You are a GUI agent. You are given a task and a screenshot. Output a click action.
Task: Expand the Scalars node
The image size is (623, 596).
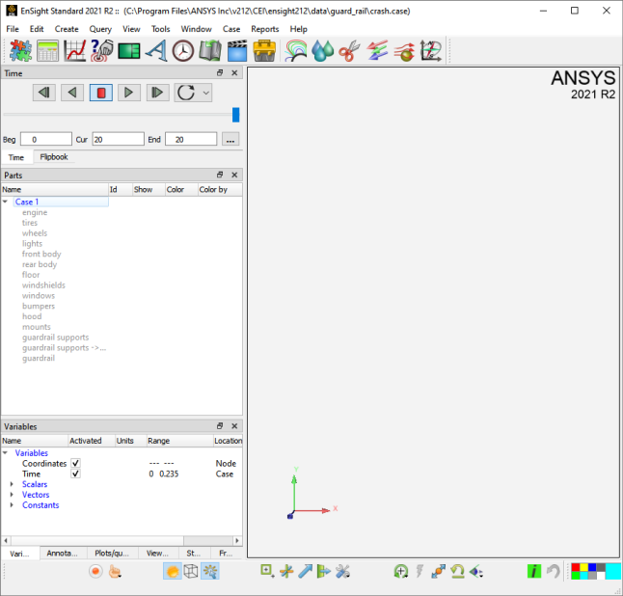coord(12,484)
